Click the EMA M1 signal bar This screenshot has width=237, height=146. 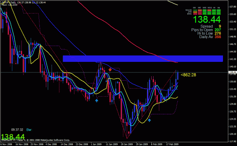tap(195, 14)
